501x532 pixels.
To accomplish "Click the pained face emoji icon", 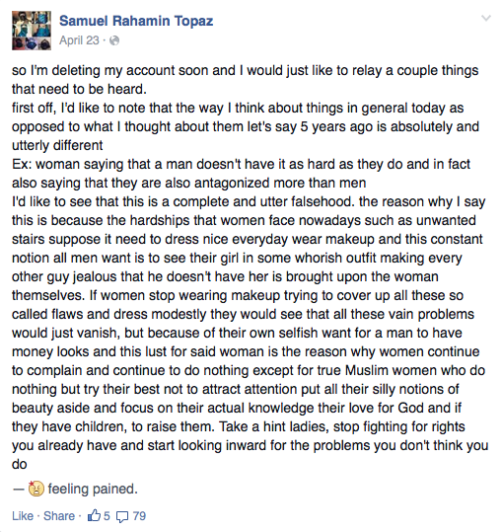I will click(36, 489).
